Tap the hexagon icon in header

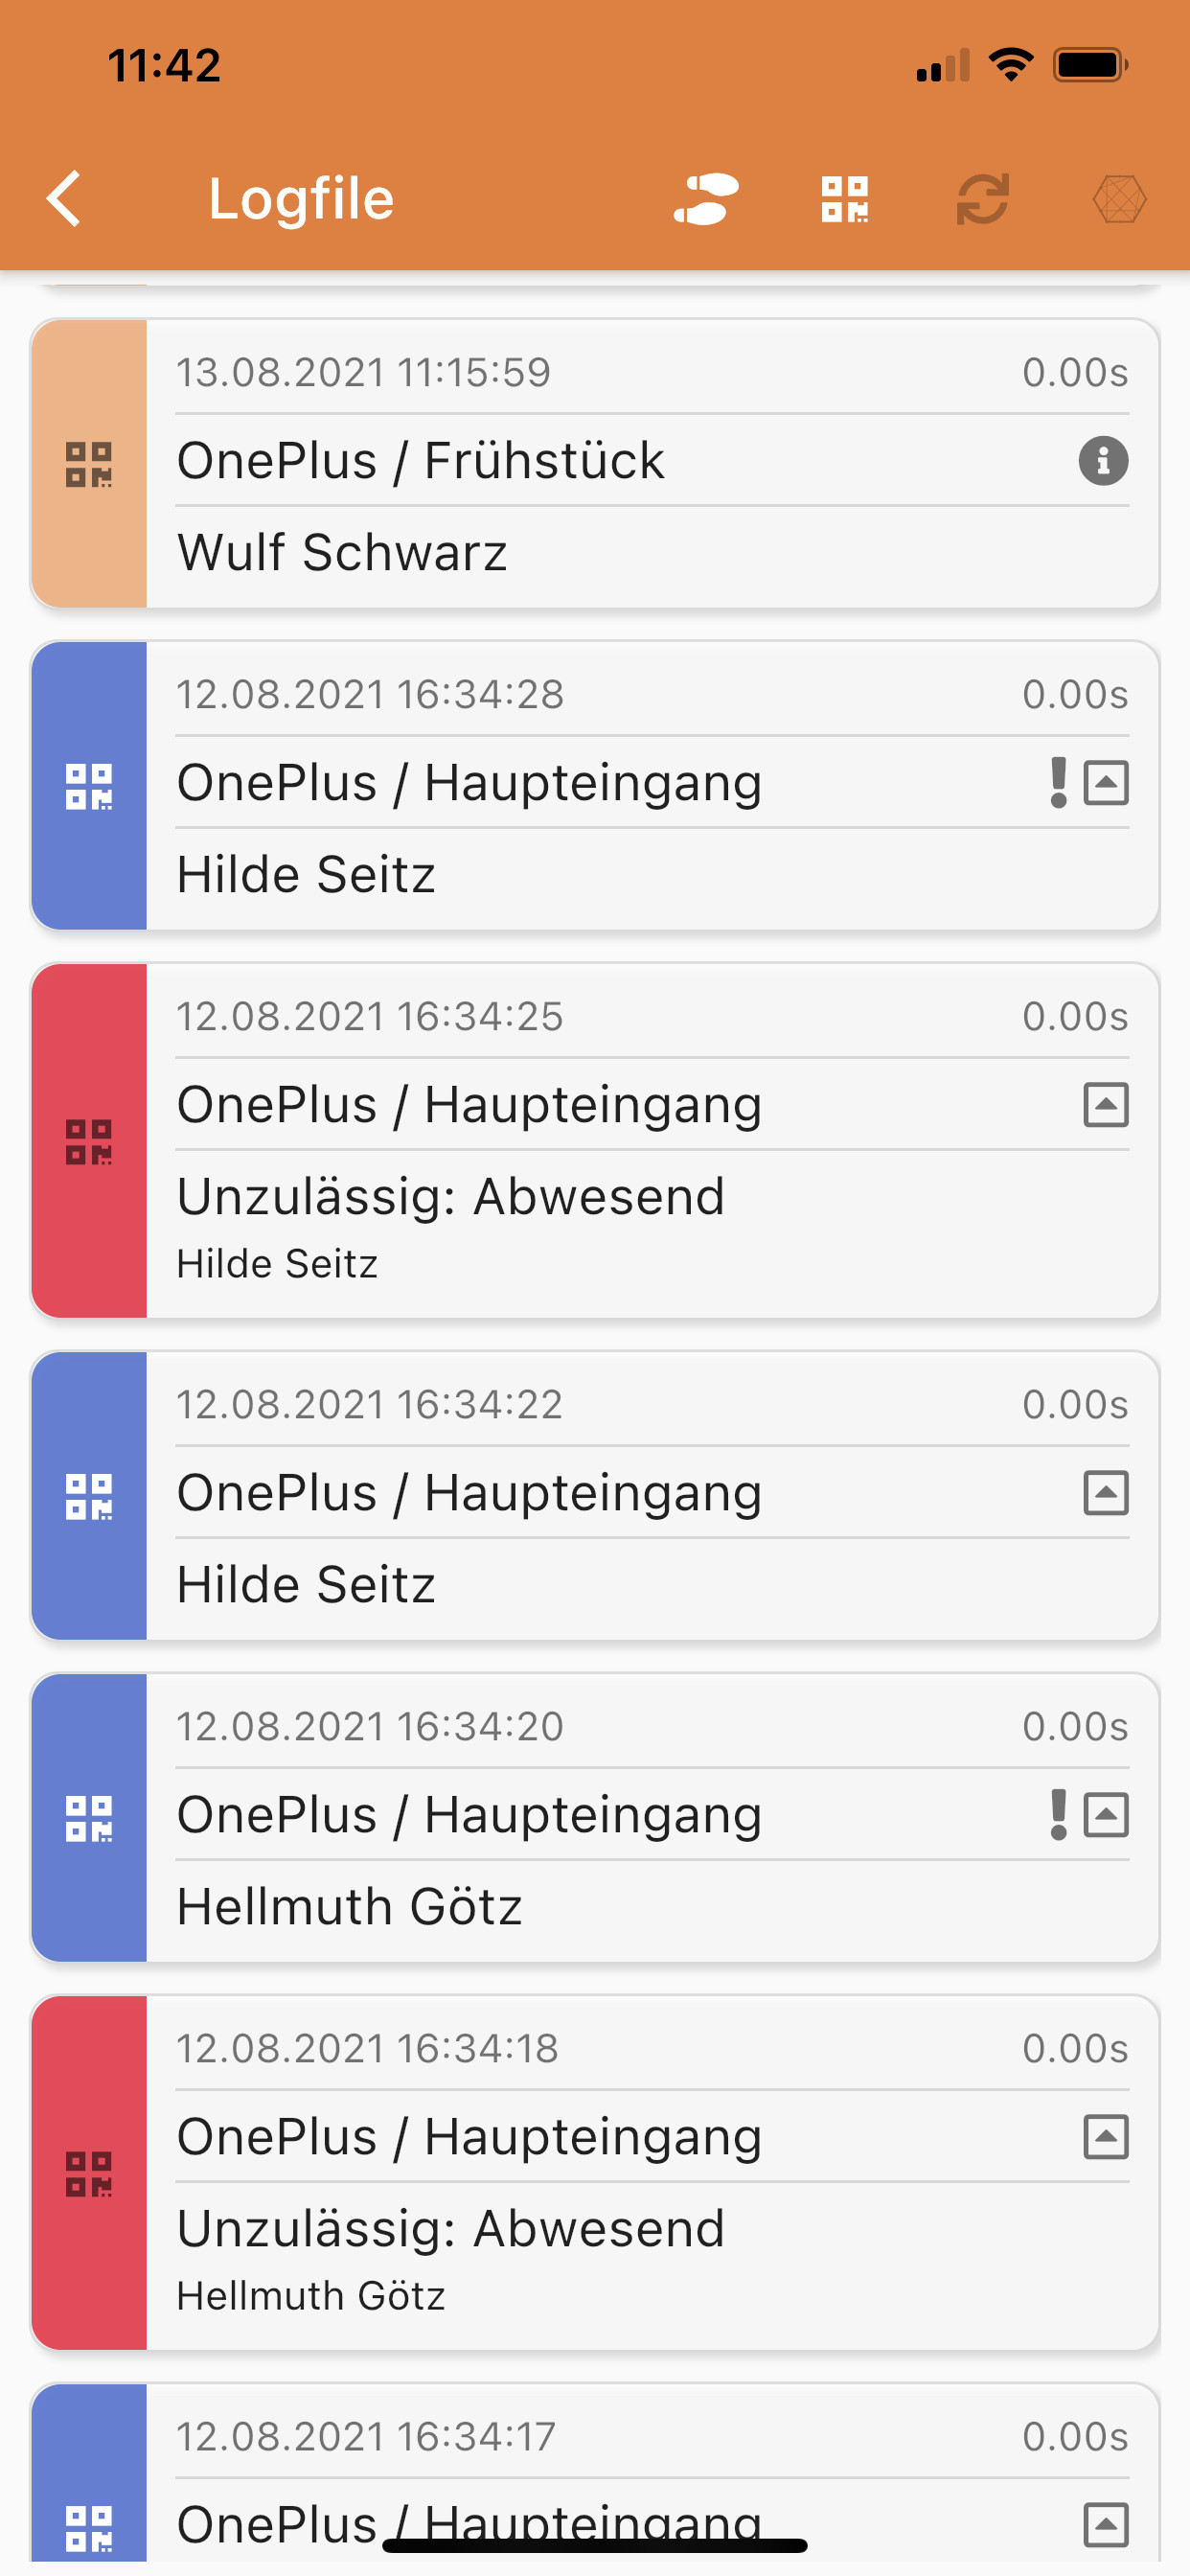(x=1119, y=198)
